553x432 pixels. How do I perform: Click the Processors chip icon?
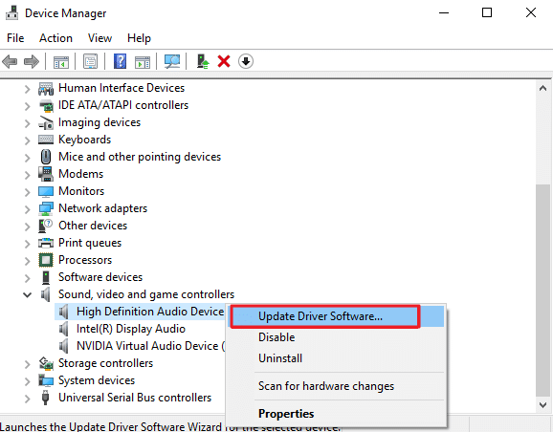point(46,260)
